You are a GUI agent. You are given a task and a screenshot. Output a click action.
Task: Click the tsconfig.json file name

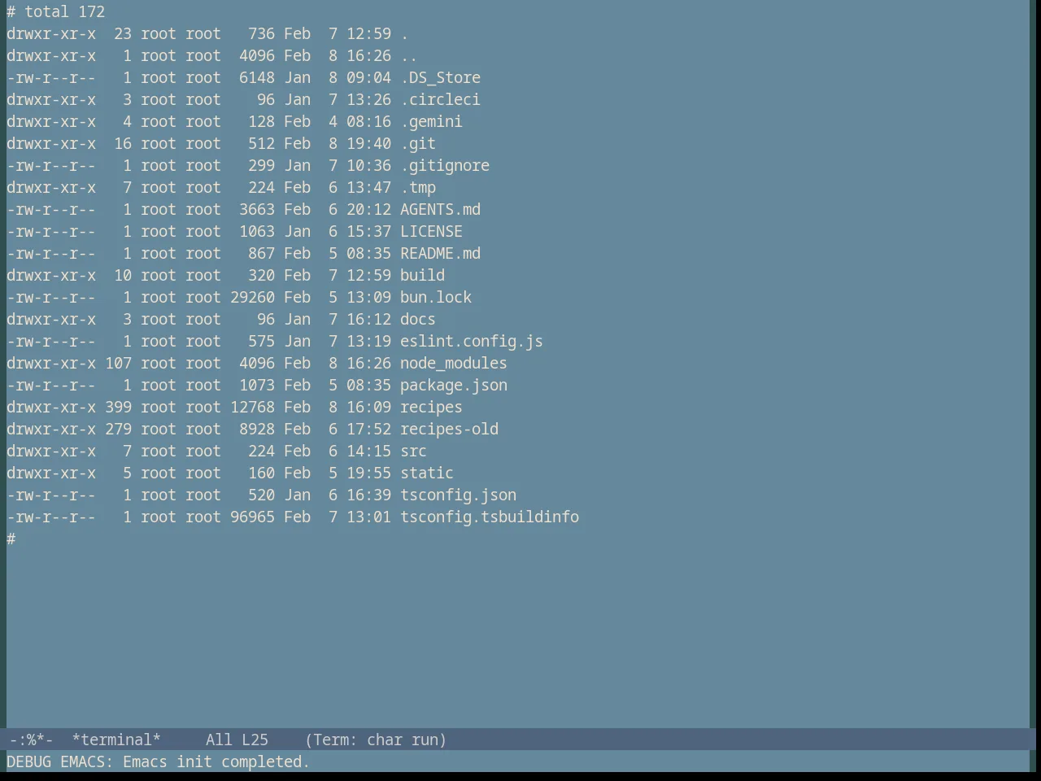point(458,495)
